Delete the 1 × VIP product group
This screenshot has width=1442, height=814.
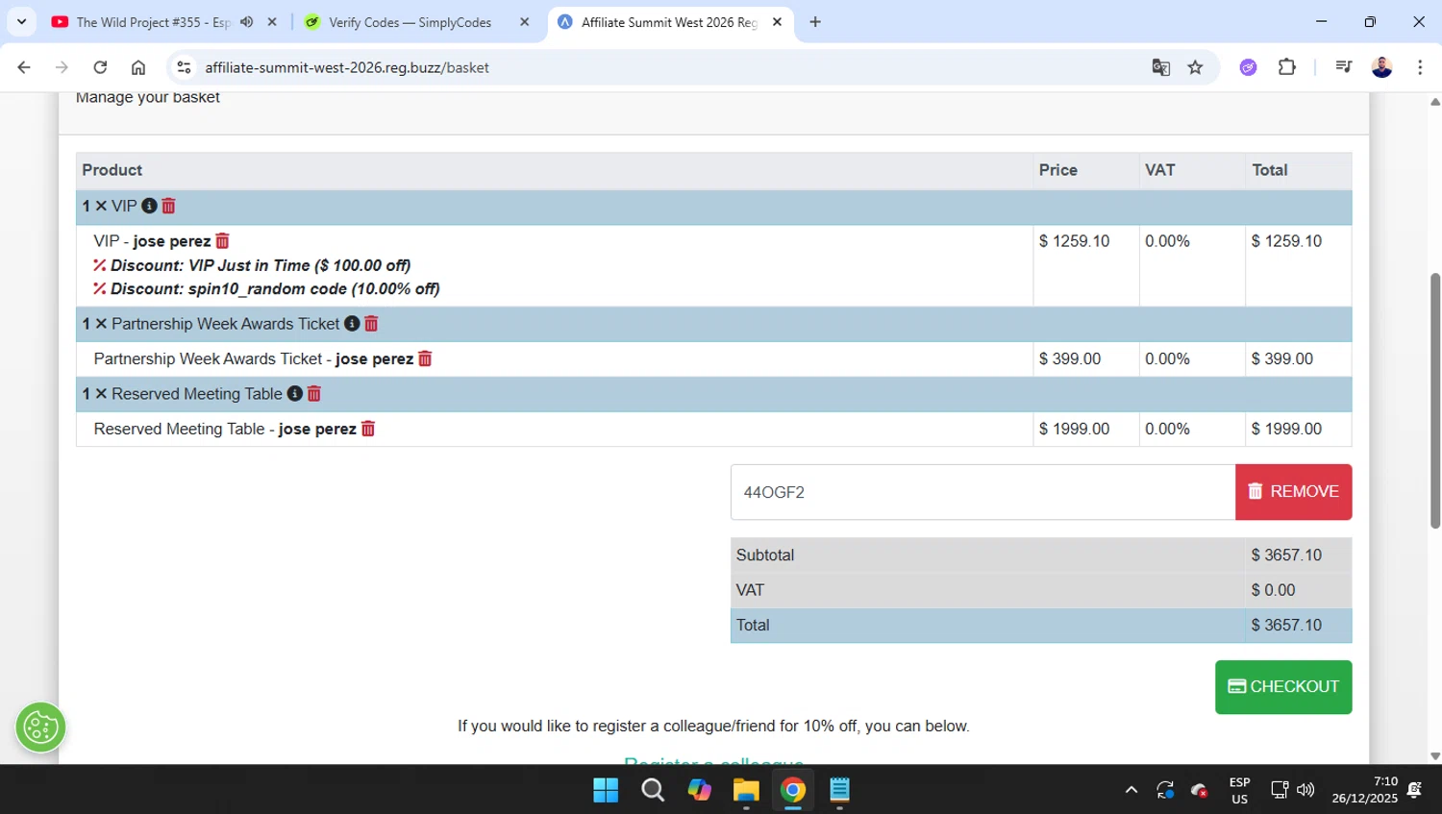point(169,206)
